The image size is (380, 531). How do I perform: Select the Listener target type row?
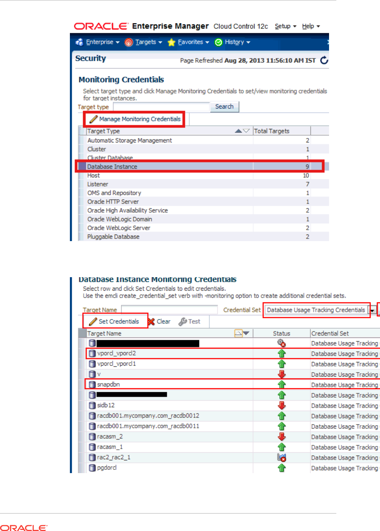pos(203,184)
